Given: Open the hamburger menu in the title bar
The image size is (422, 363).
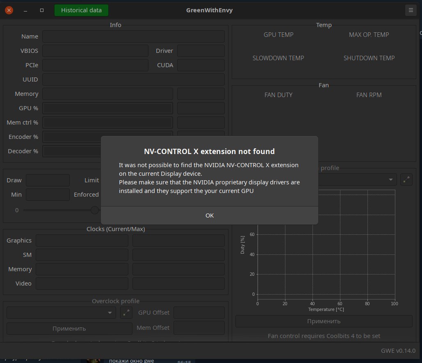Looking at the screenshot, I should [x=411, y=10].
